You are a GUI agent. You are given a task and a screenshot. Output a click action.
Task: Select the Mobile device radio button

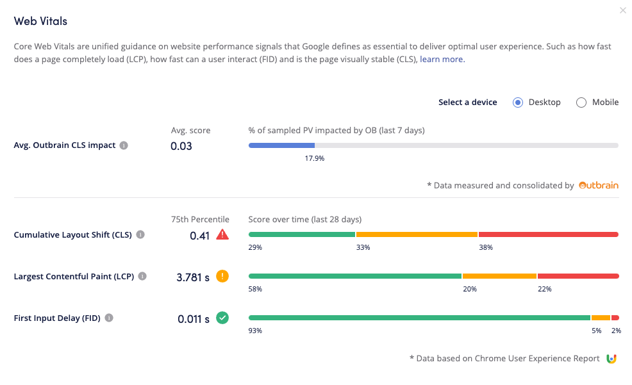[581, 102]
